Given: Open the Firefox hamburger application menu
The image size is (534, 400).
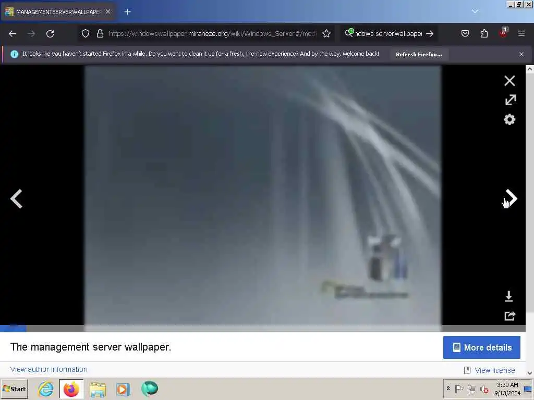Looking at the screenshot, I should [x=521, y=33].
